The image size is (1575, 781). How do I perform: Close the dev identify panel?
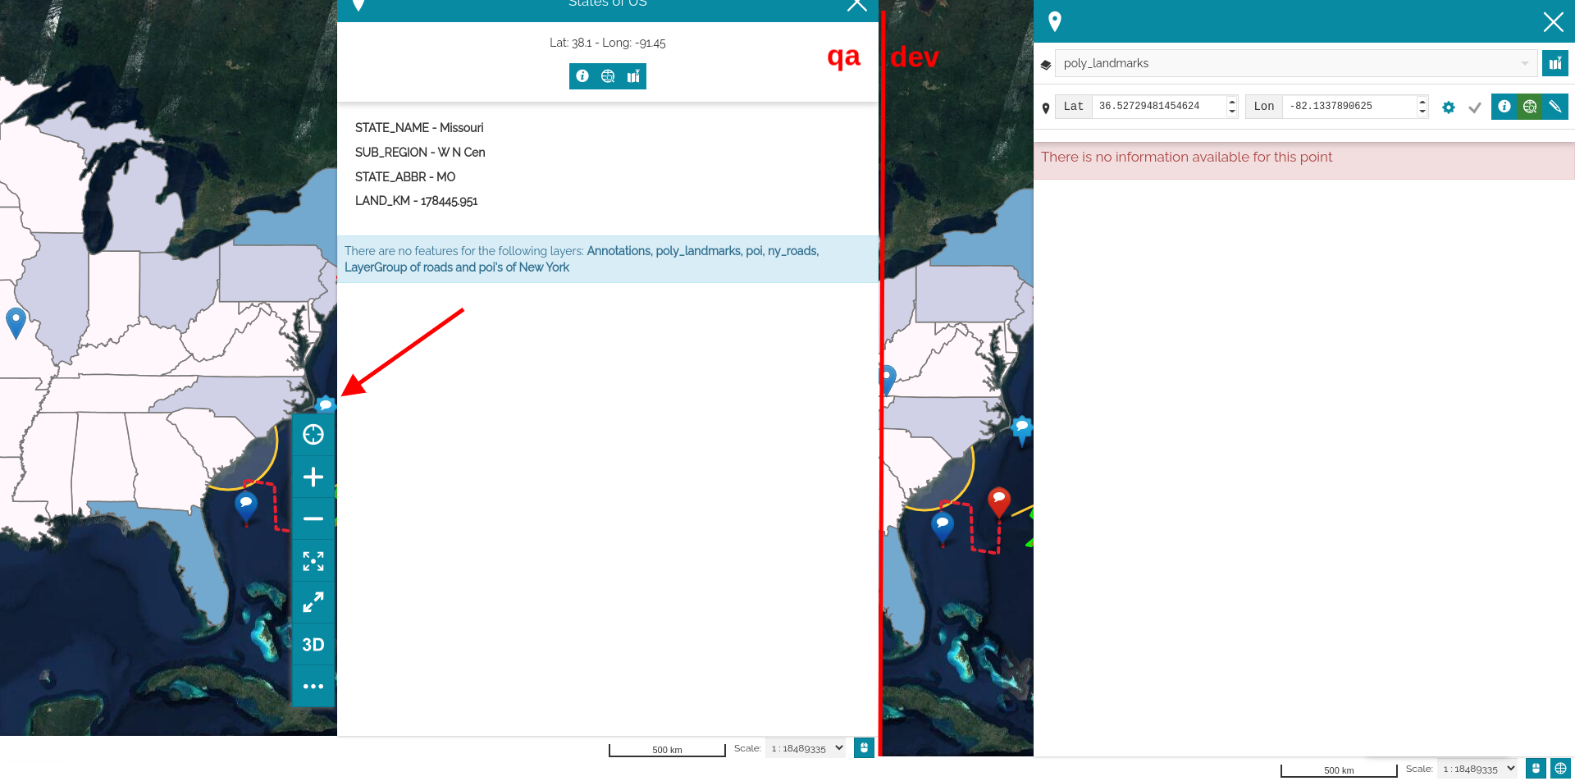pos(1553,21)
